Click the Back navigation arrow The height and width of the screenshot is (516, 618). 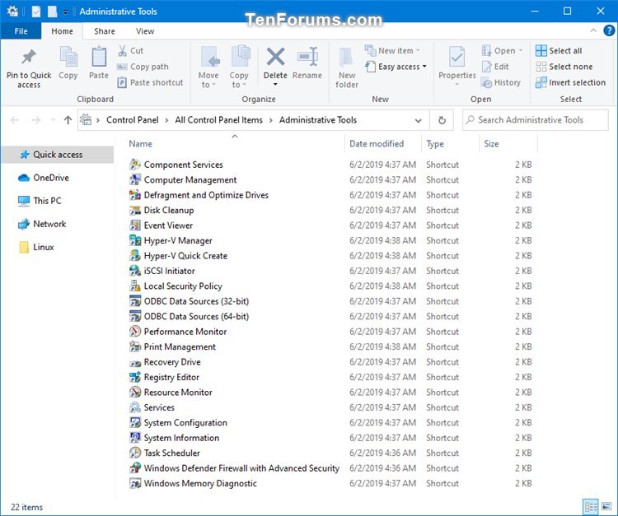pyautogui.click(x=15, y=120)
